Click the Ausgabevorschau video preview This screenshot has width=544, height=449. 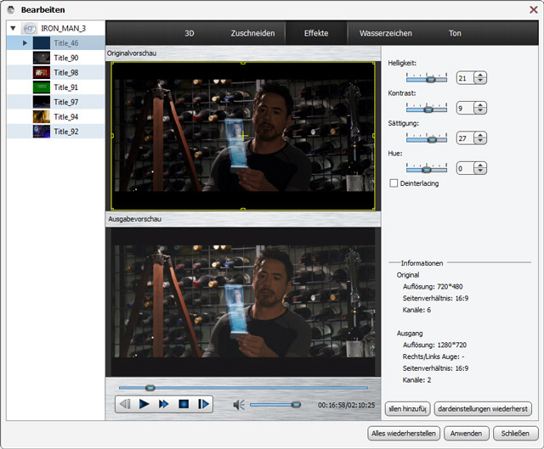tap(243, 302)
